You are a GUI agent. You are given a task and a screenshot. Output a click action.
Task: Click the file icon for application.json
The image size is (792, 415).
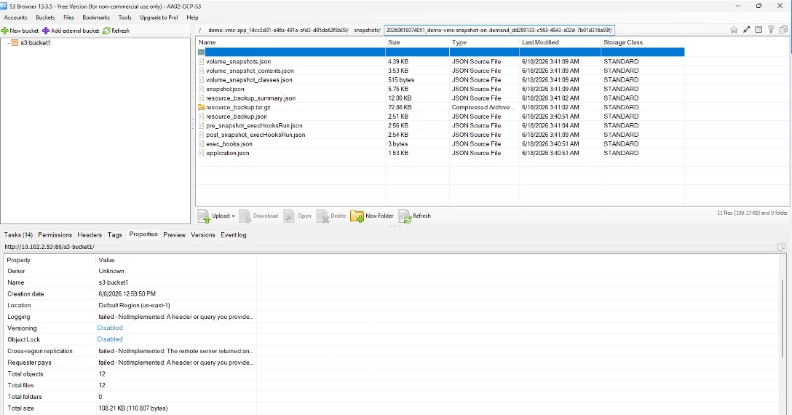[202, 153]
